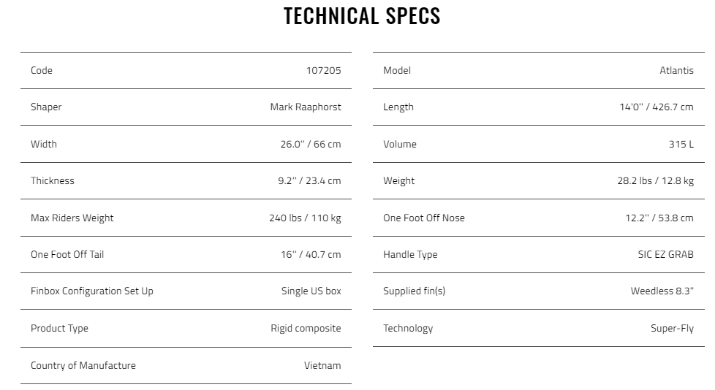
Task: Click the Length value 14'0'' / 426.7 cm
Action: [657, 107]
